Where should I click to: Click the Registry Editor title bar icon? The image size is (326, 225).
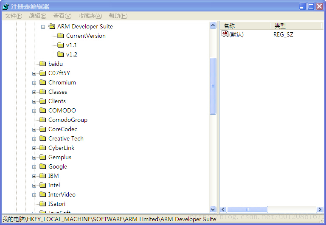tap(6, 7)
